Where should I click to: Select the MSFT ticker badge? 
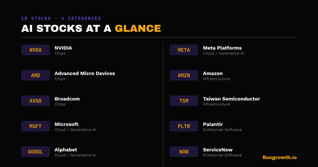[35, 126]
